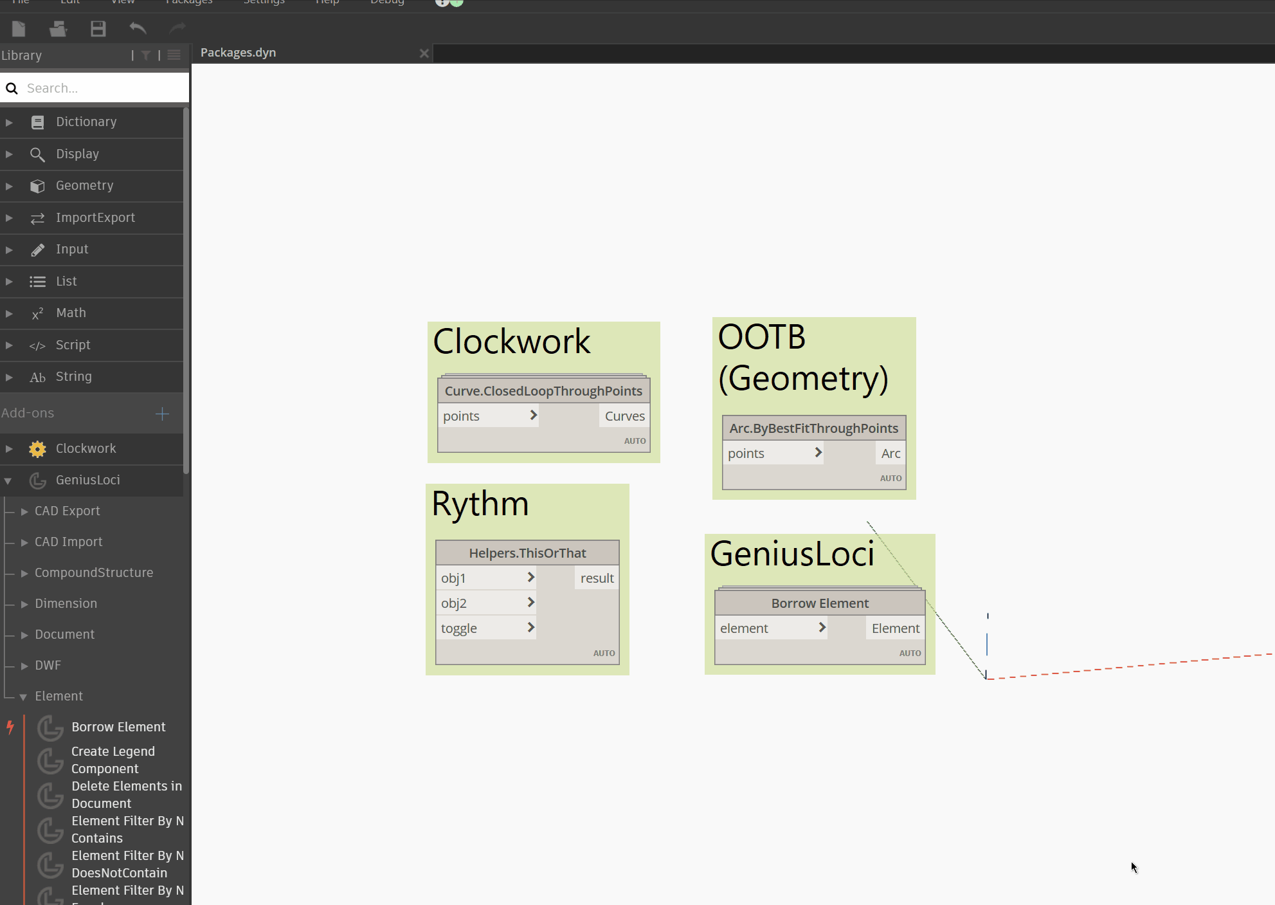Click the Library filter funnel icon

pos(146,55)
